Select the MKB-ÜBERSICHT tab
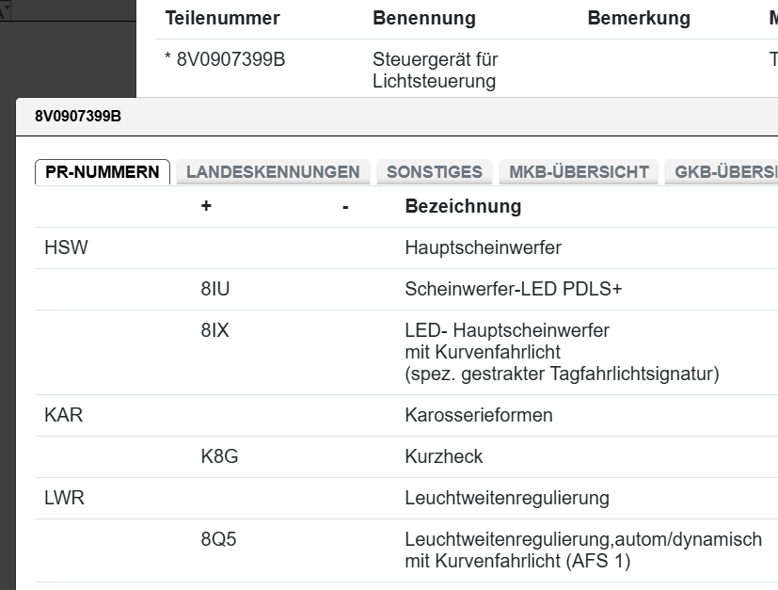This screenshot has height=590, width=778. pos(579,172)
